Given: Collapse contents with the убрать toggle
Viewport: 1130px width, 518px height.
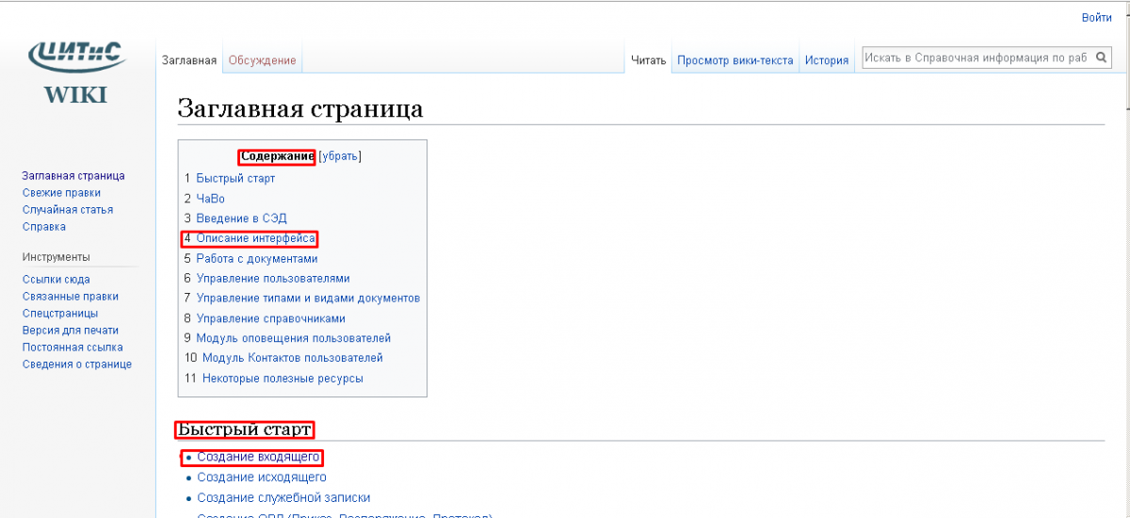Looking at the screenshot, I should pos(340,156).
